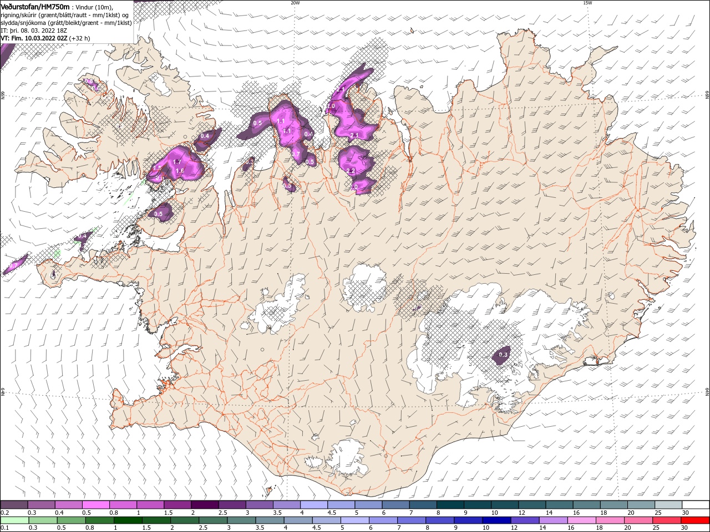This screenshot has width=710, height=532.
Task: Click the 'Vindur (10m)' parameter text
Action: click(x=94, y=7)
